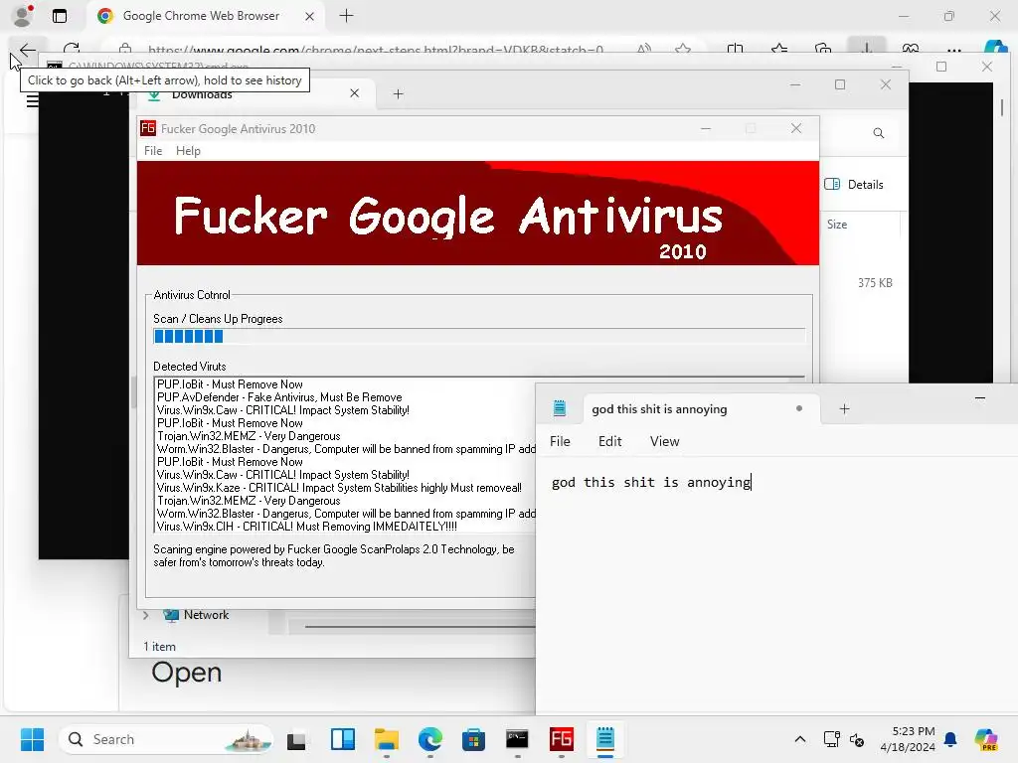Open clock showing 5:23 PM
This screenshot has height=763, width=1018.
[x=909, y=739]
